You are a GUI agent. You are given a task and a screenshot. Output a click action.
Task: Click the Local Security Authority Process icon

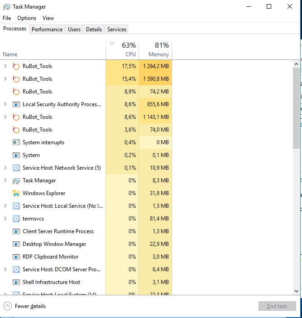(16, 104)
